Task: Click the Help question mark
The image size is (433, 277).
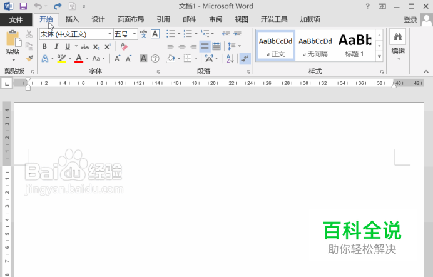Action: (x=367, y=6)
